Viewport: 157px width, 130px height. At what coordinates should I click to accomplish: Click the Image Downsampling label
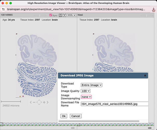[x=70, y=97]
